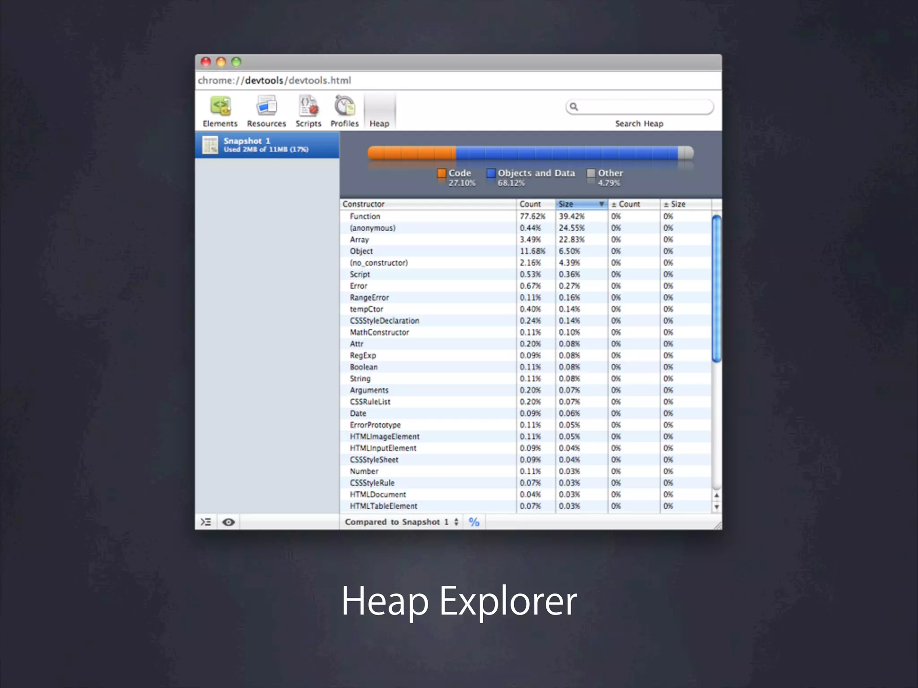Select the (no_constructor) row
This screenshot has height=688, width=918.
pyautogui.click(x=525, y=263)
